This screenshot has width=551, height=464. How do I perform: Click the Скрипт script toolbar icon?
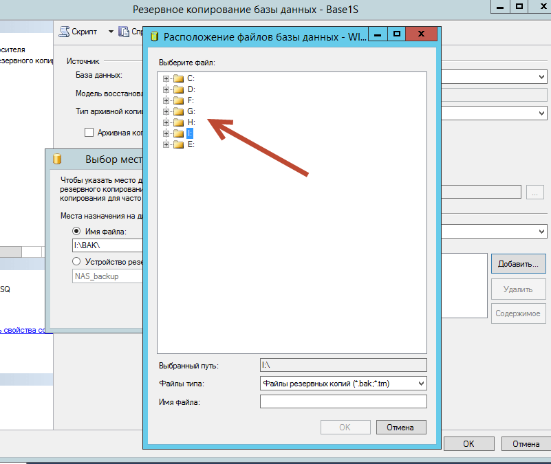point(65,32)
